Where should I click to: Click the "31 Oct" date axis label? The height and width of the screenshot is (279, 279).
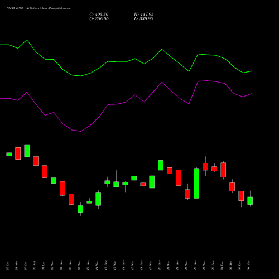[x=44, y=266]
